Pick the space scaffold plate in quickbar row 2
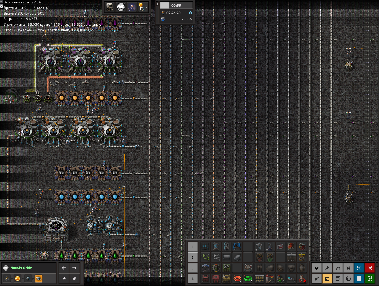 coord(226,257)
